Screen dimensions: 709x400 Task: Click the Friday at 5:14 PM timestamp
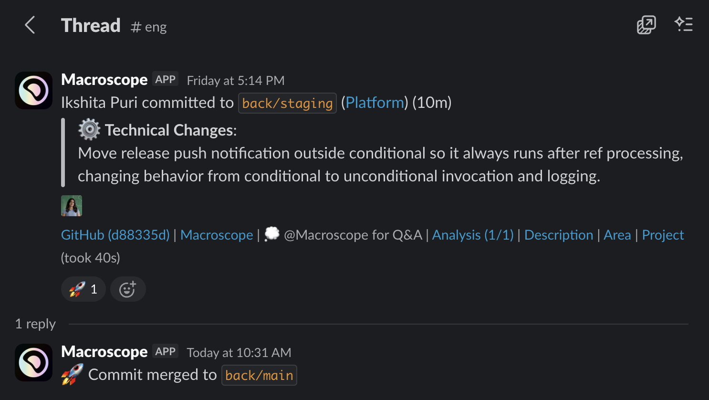pyautogui.click(x=235, y=81)
